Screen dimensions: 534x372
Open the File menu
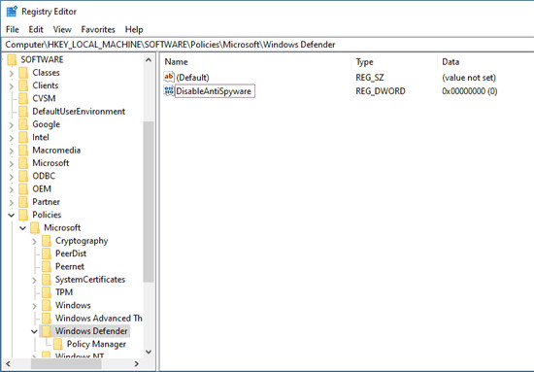pos(13,30)
